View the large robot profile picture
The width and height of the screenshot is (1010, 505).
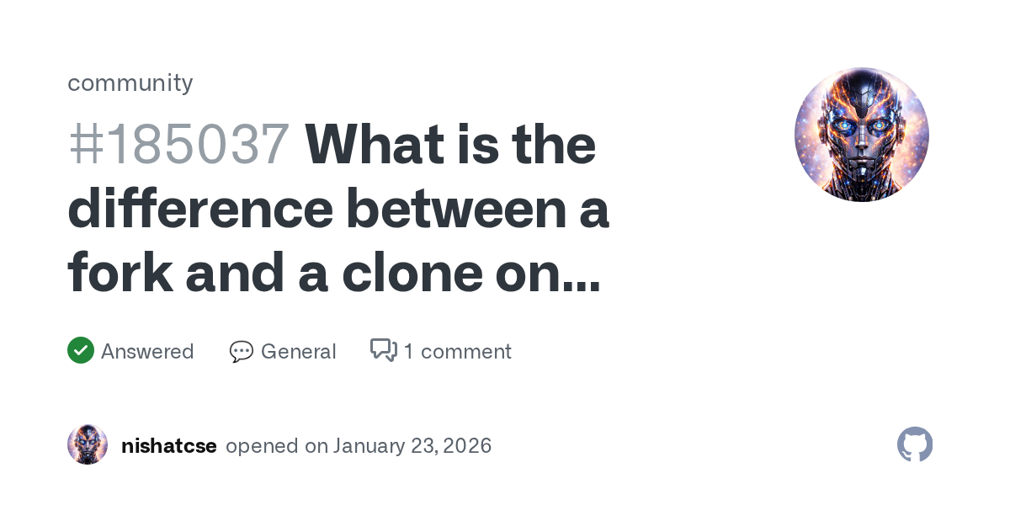(x=861, y=135)
